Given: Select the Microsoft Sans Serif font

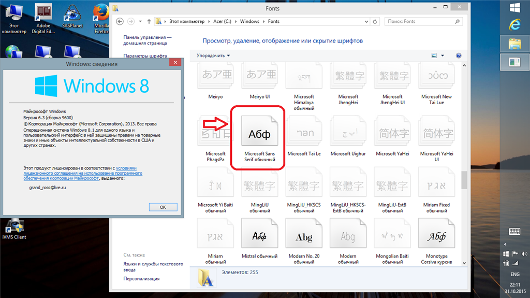Looking at the screenshot, I should point(260,131).
